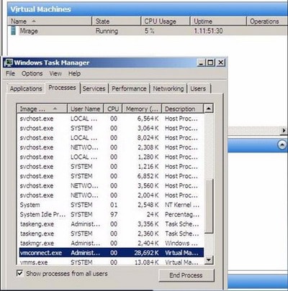The height and width of the screenshot is (291, 288).
Task: Sort virtual machines by Uptime column
Action: point(218,22)
